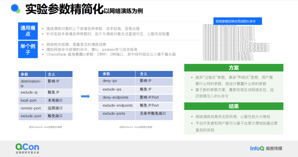Image resolution: width=298 pixels, height=157 pixels.
Task: Select bullet starting 平台开发者和用户都可以
Action: pyautogui.click(x=237, y=127)
